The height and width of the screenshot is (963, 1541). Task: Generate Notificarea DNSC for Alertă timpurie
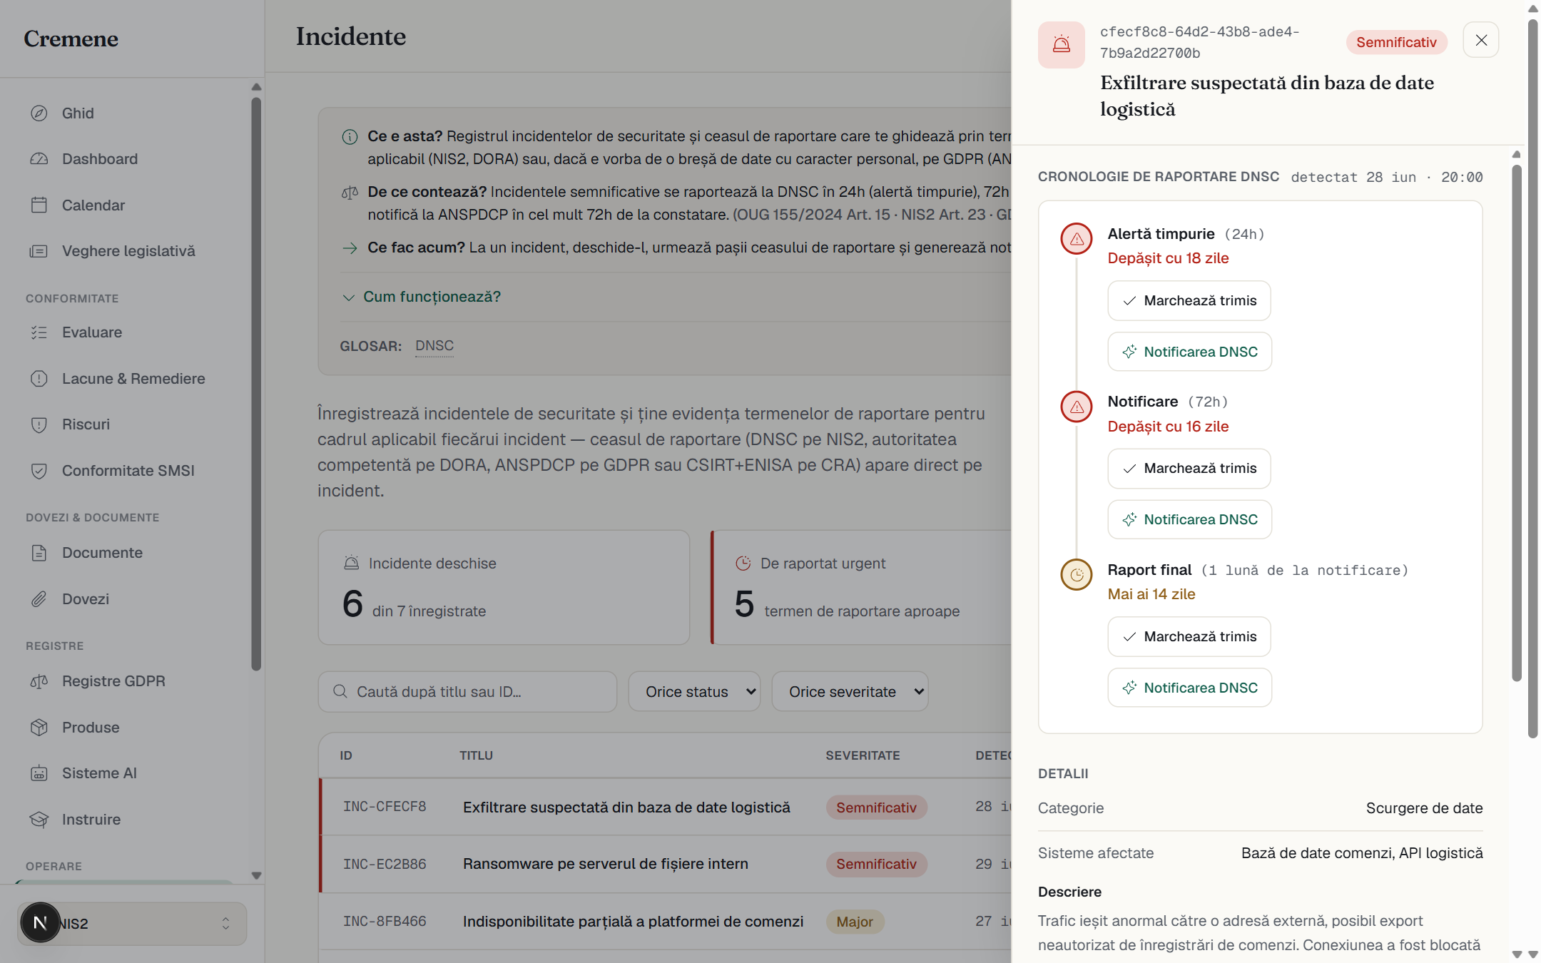tap(1189, 352)
